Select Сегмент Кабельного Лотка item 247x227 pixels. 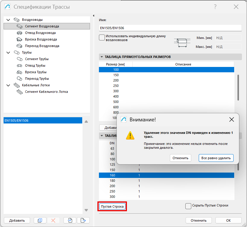click(46, 92)
